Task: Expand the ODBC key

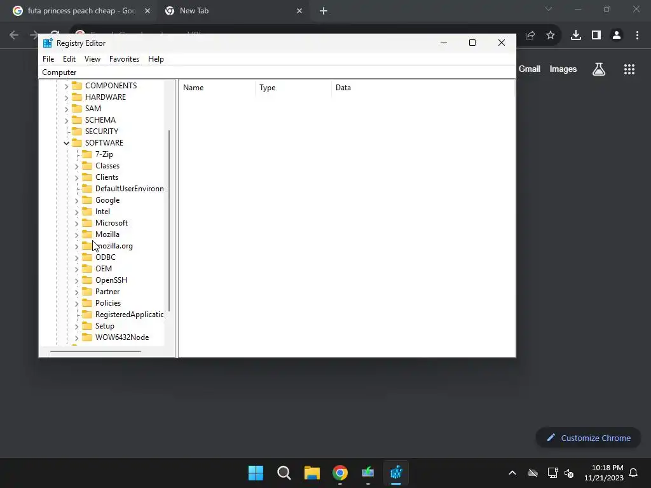Action: (x=76, y=258)
